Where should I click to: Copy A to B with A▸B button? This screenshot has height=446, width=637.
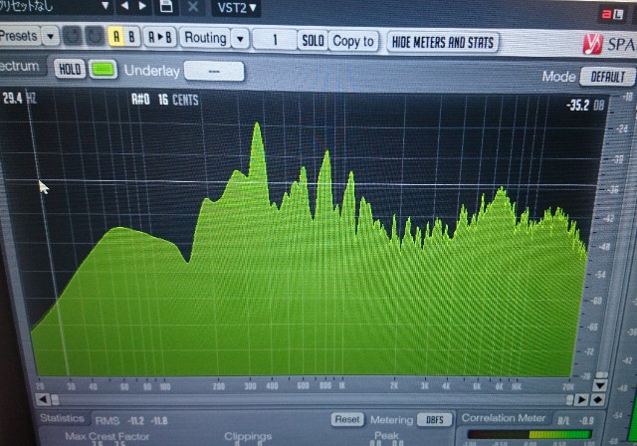tap(159, 38)
